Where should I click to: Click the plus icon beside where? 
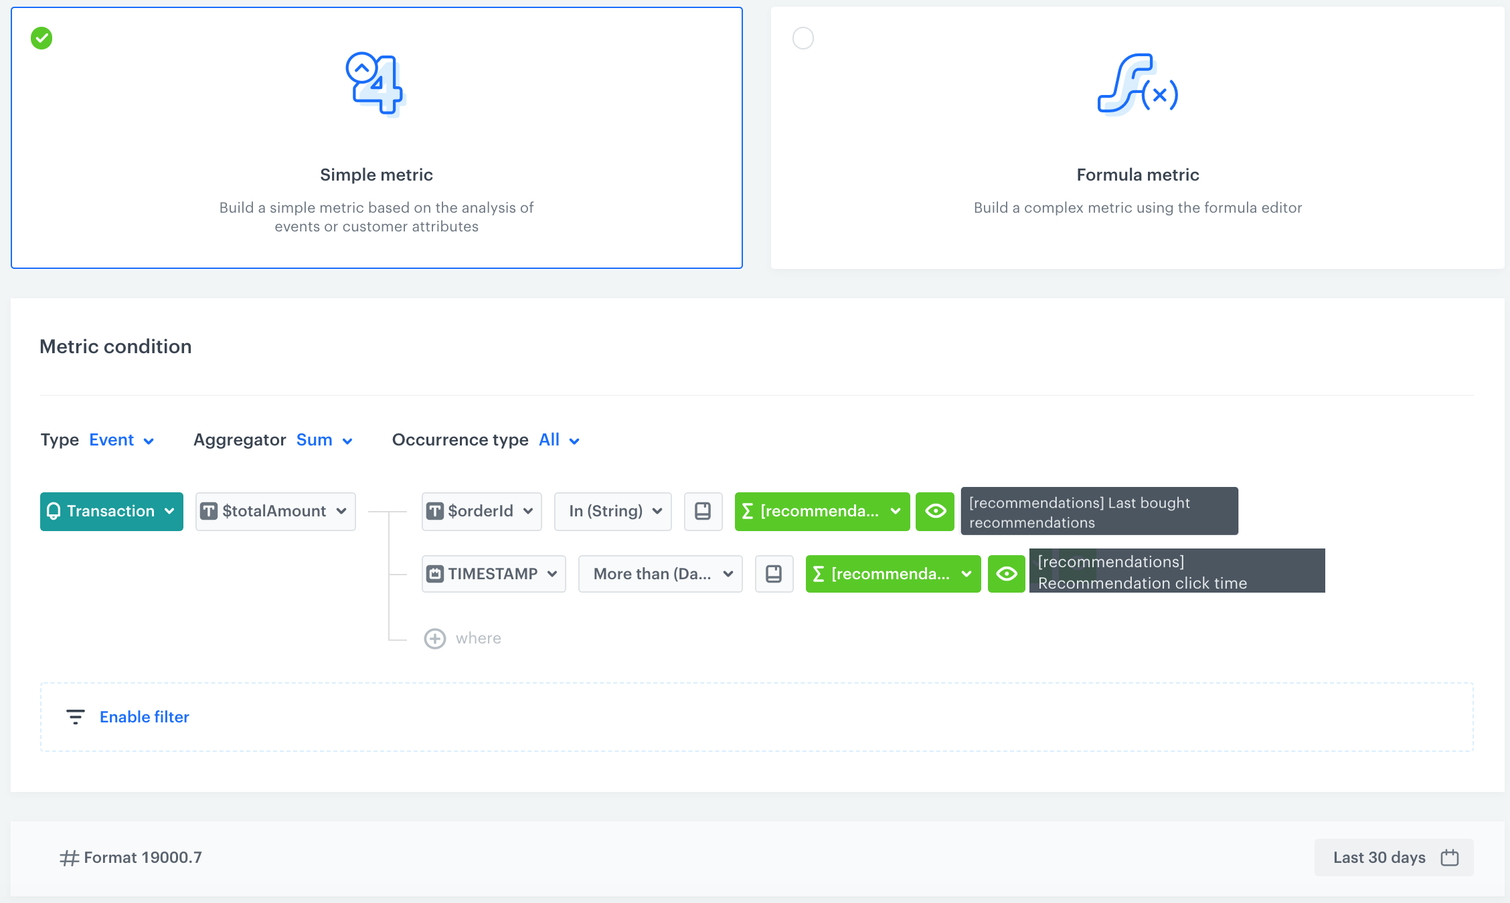point(435,639)
